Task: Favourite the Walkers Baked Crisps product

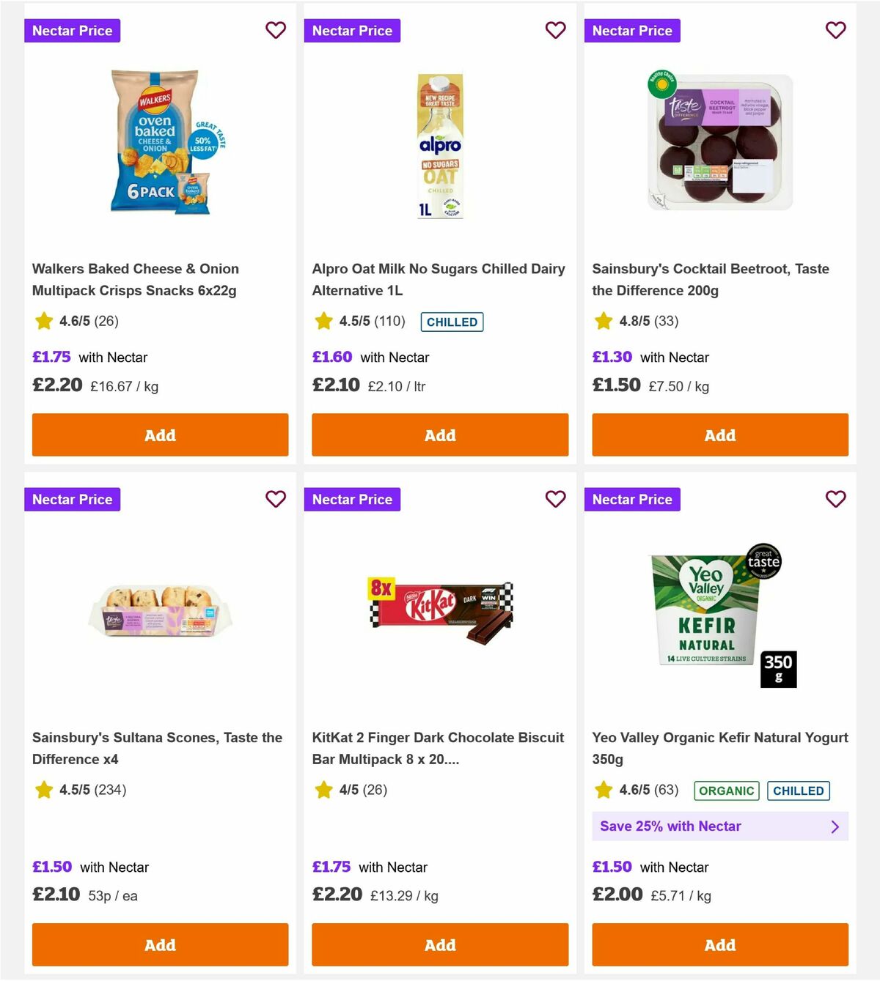Action: click(276, 30)
